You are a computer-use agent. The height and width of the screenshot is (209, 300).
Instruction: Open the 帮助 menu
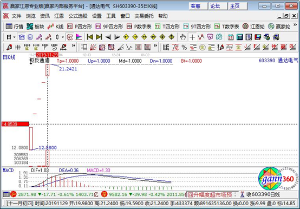[163, 16]
